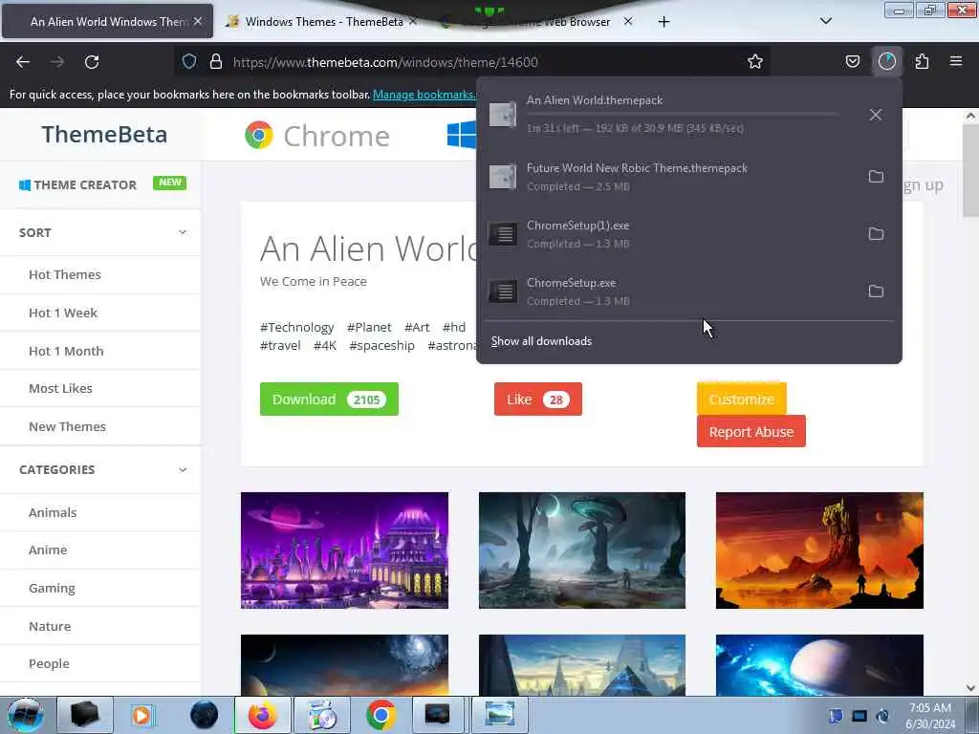Image resolution: width=979 pixels, height=734 pixels.
Task: Open Gaming category
Action: point(52,588)
